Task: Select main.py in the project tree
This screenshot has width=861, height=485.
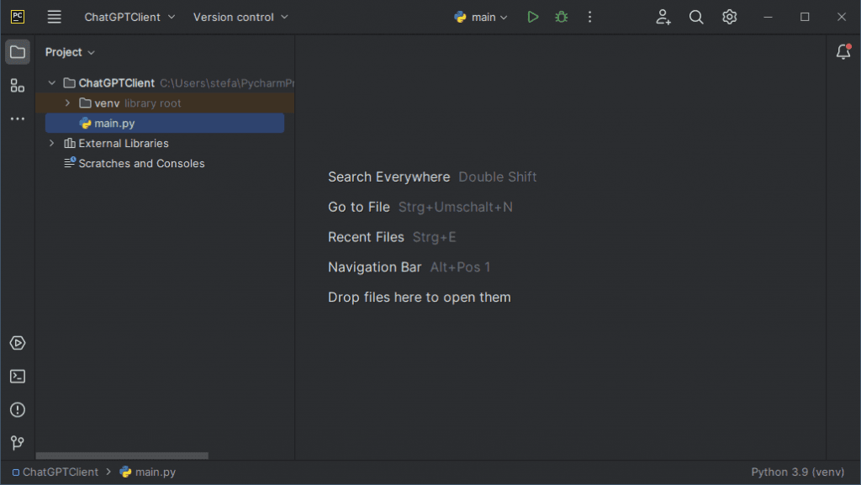Action: [114, 124]
